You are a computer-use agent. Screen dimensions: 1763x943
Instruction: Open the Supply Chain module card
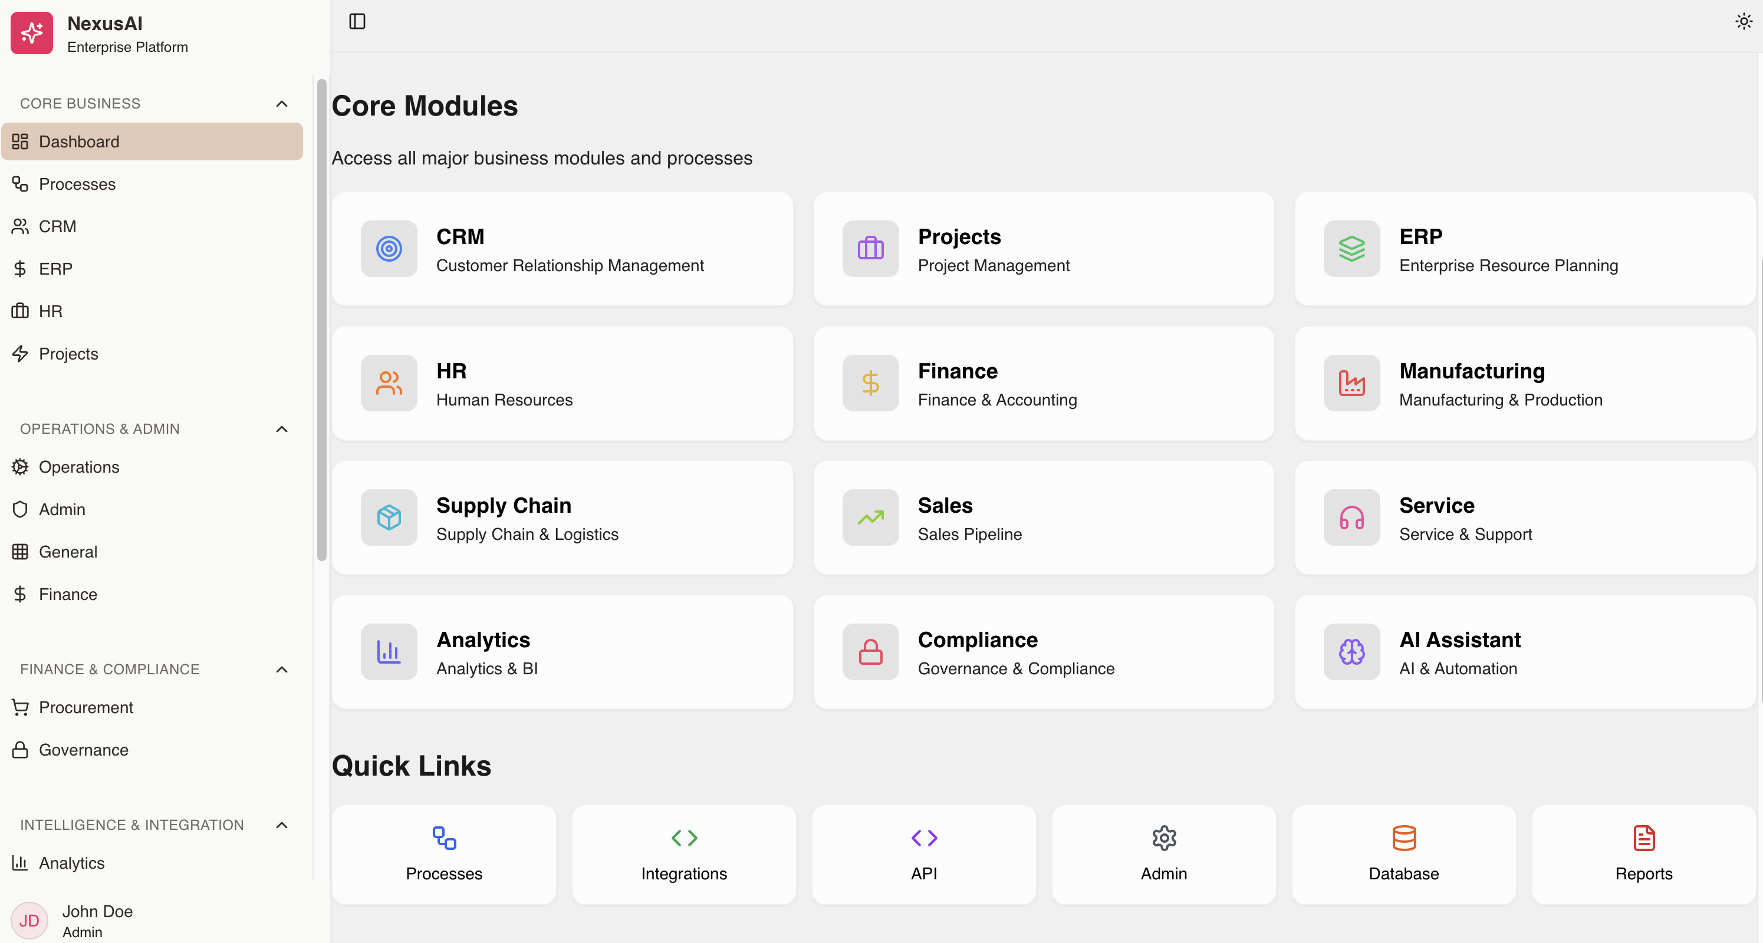pos(563,518)
